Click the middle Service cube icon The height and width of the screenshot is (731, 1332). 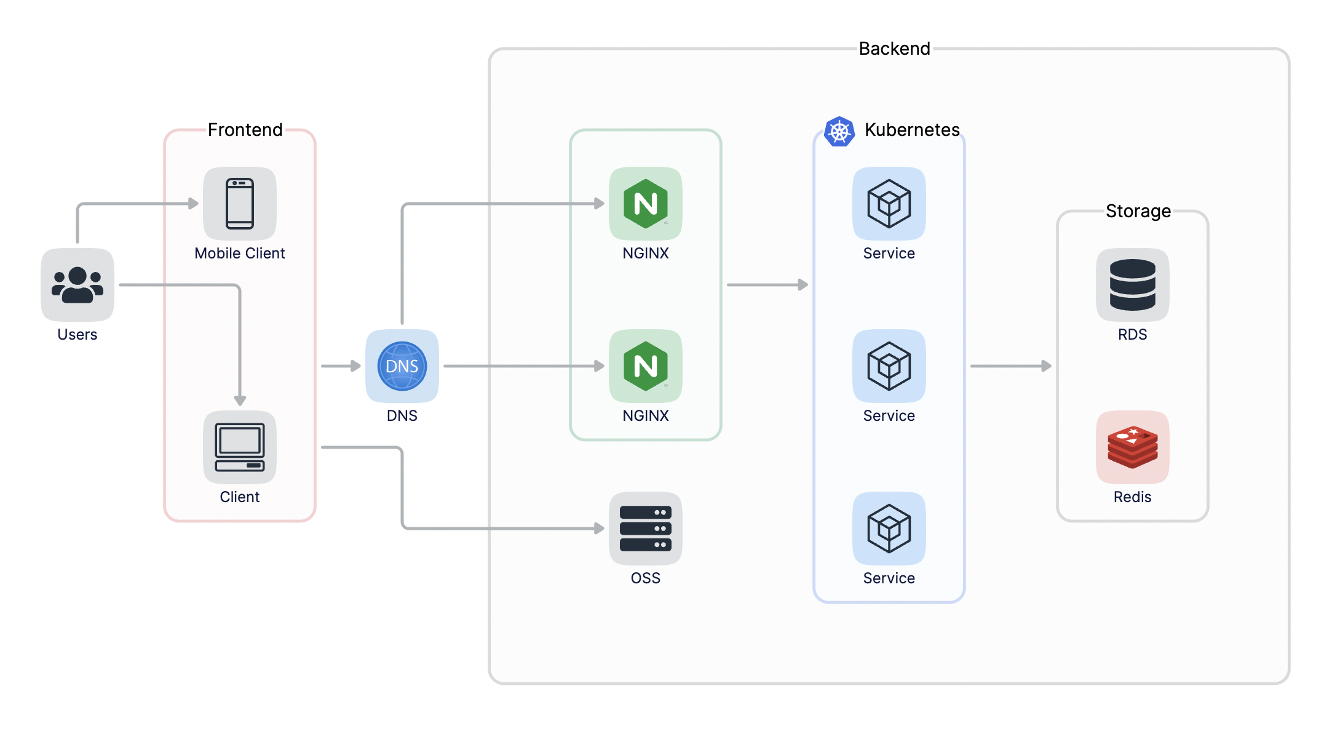tap(889, 366)
